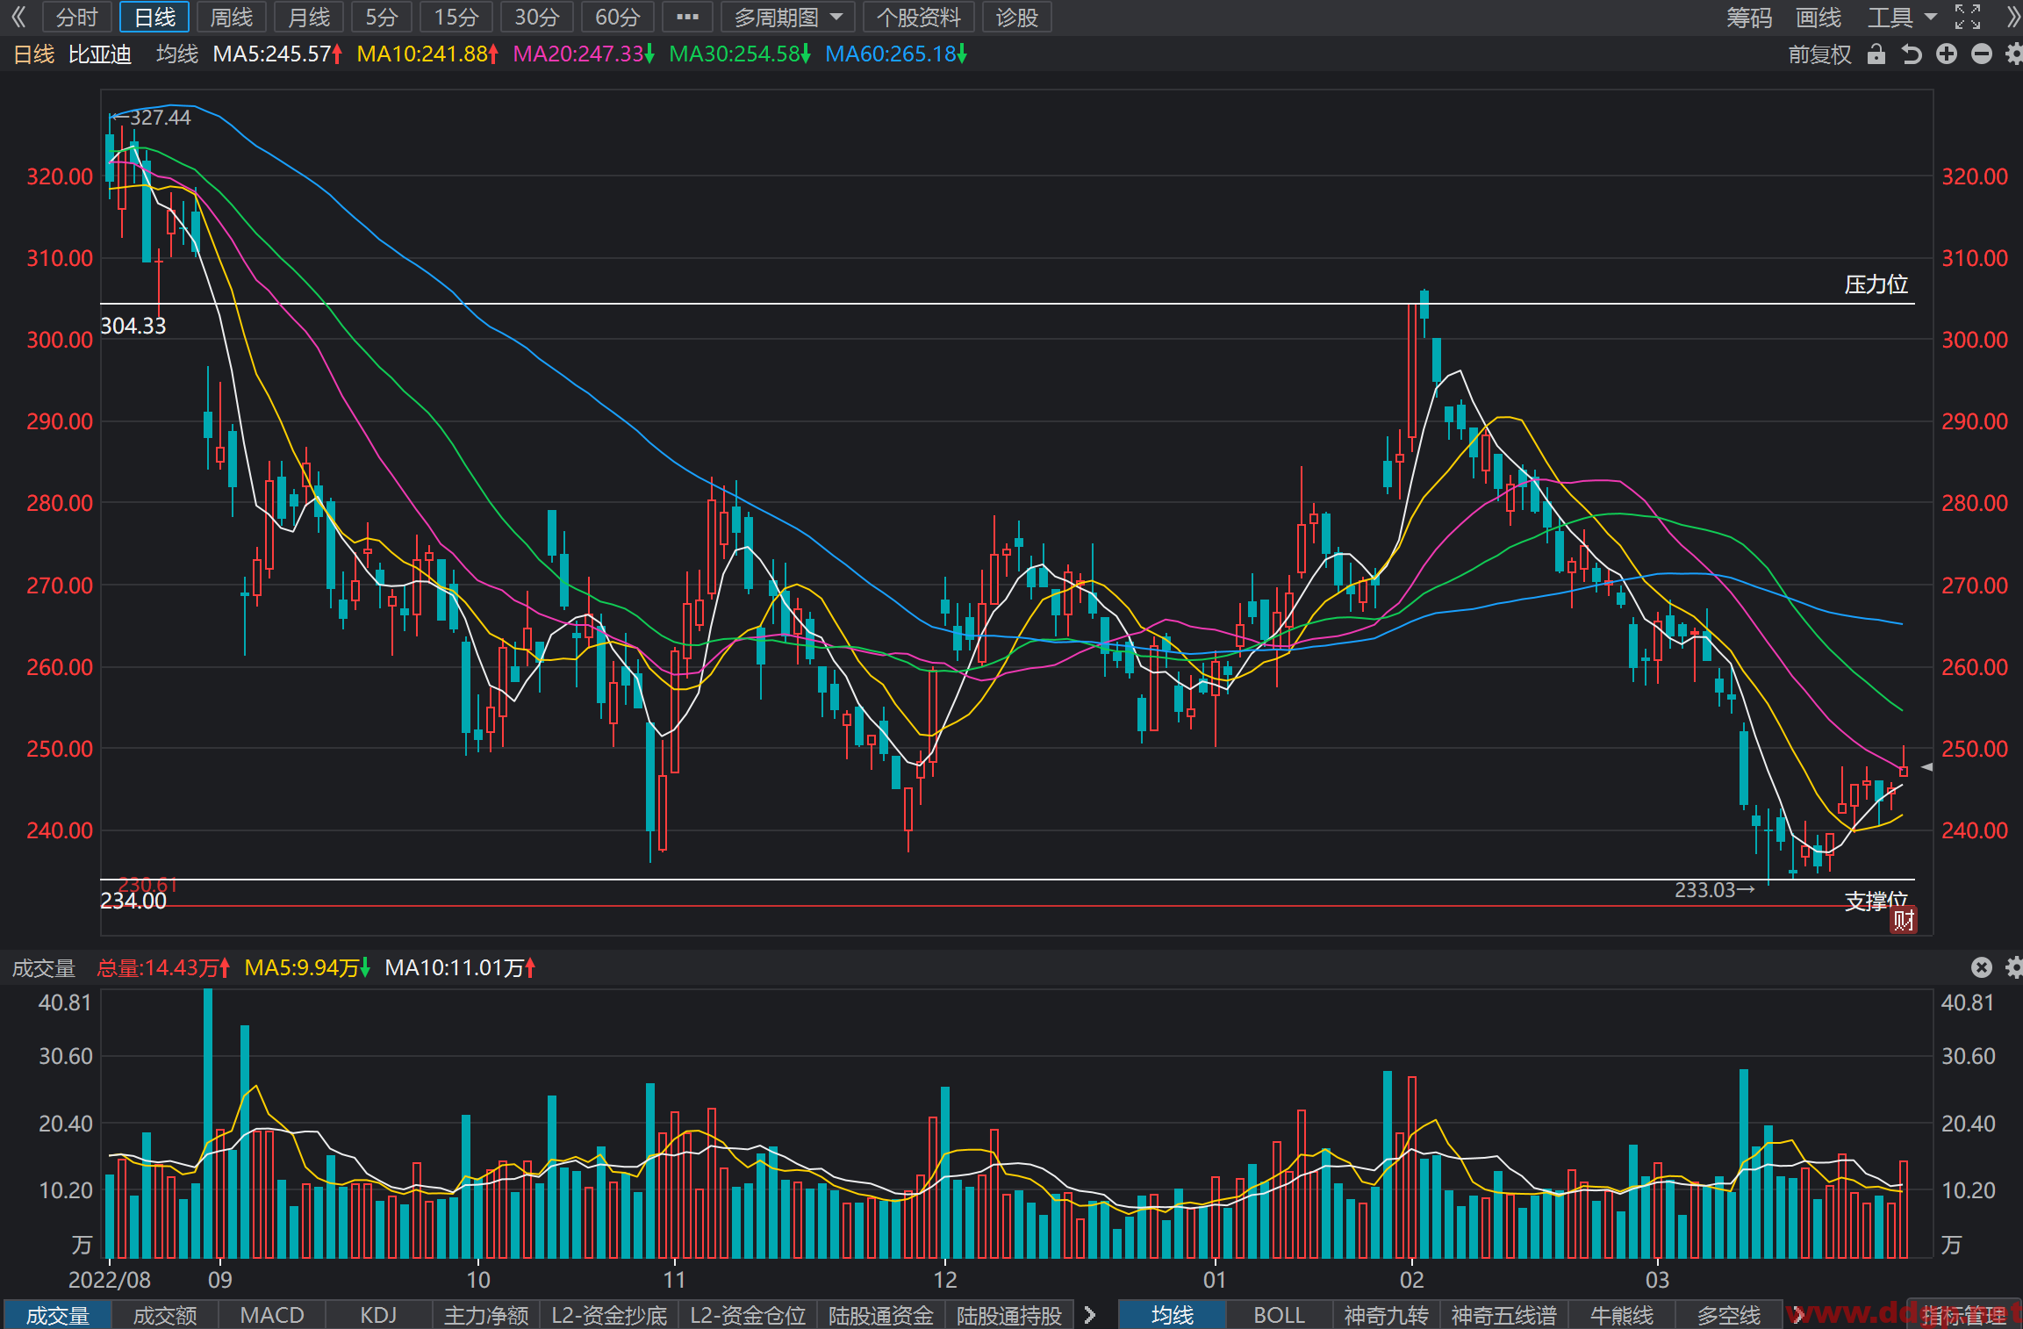
Task: Open 个股资料 stock information
Action: (x=919, y=17)
